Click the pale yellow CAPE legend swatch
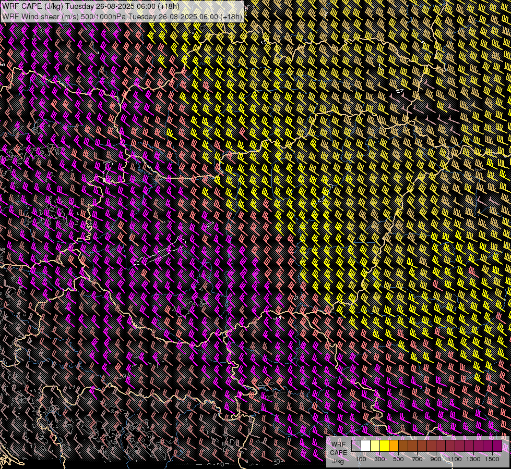This screenshot has width=511, height=469. click(x=375, y=446)
